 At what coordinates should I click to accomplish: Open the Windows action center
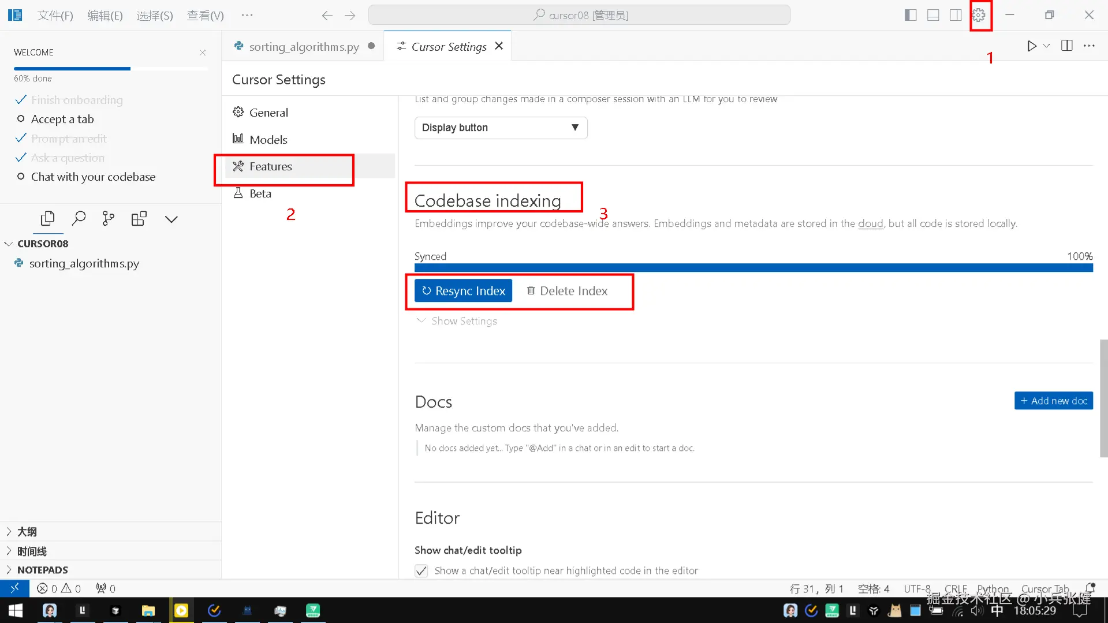click(1080, 611)
